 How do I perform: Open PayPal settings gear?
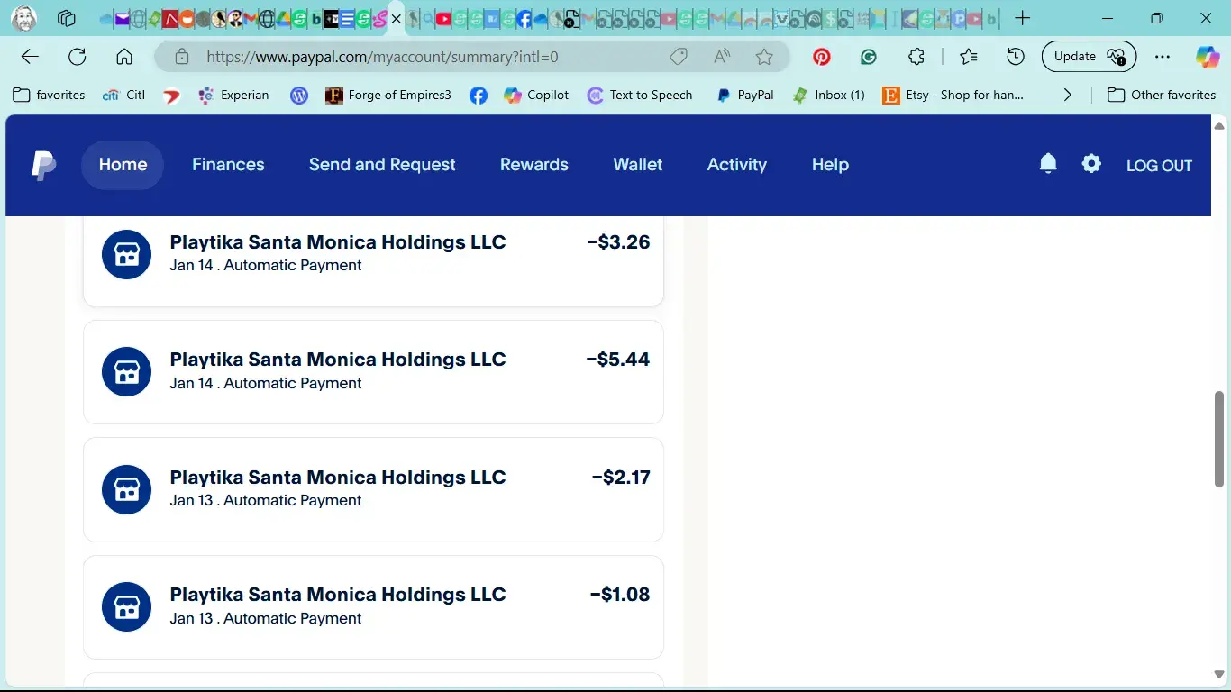(x=1091, y=164)
